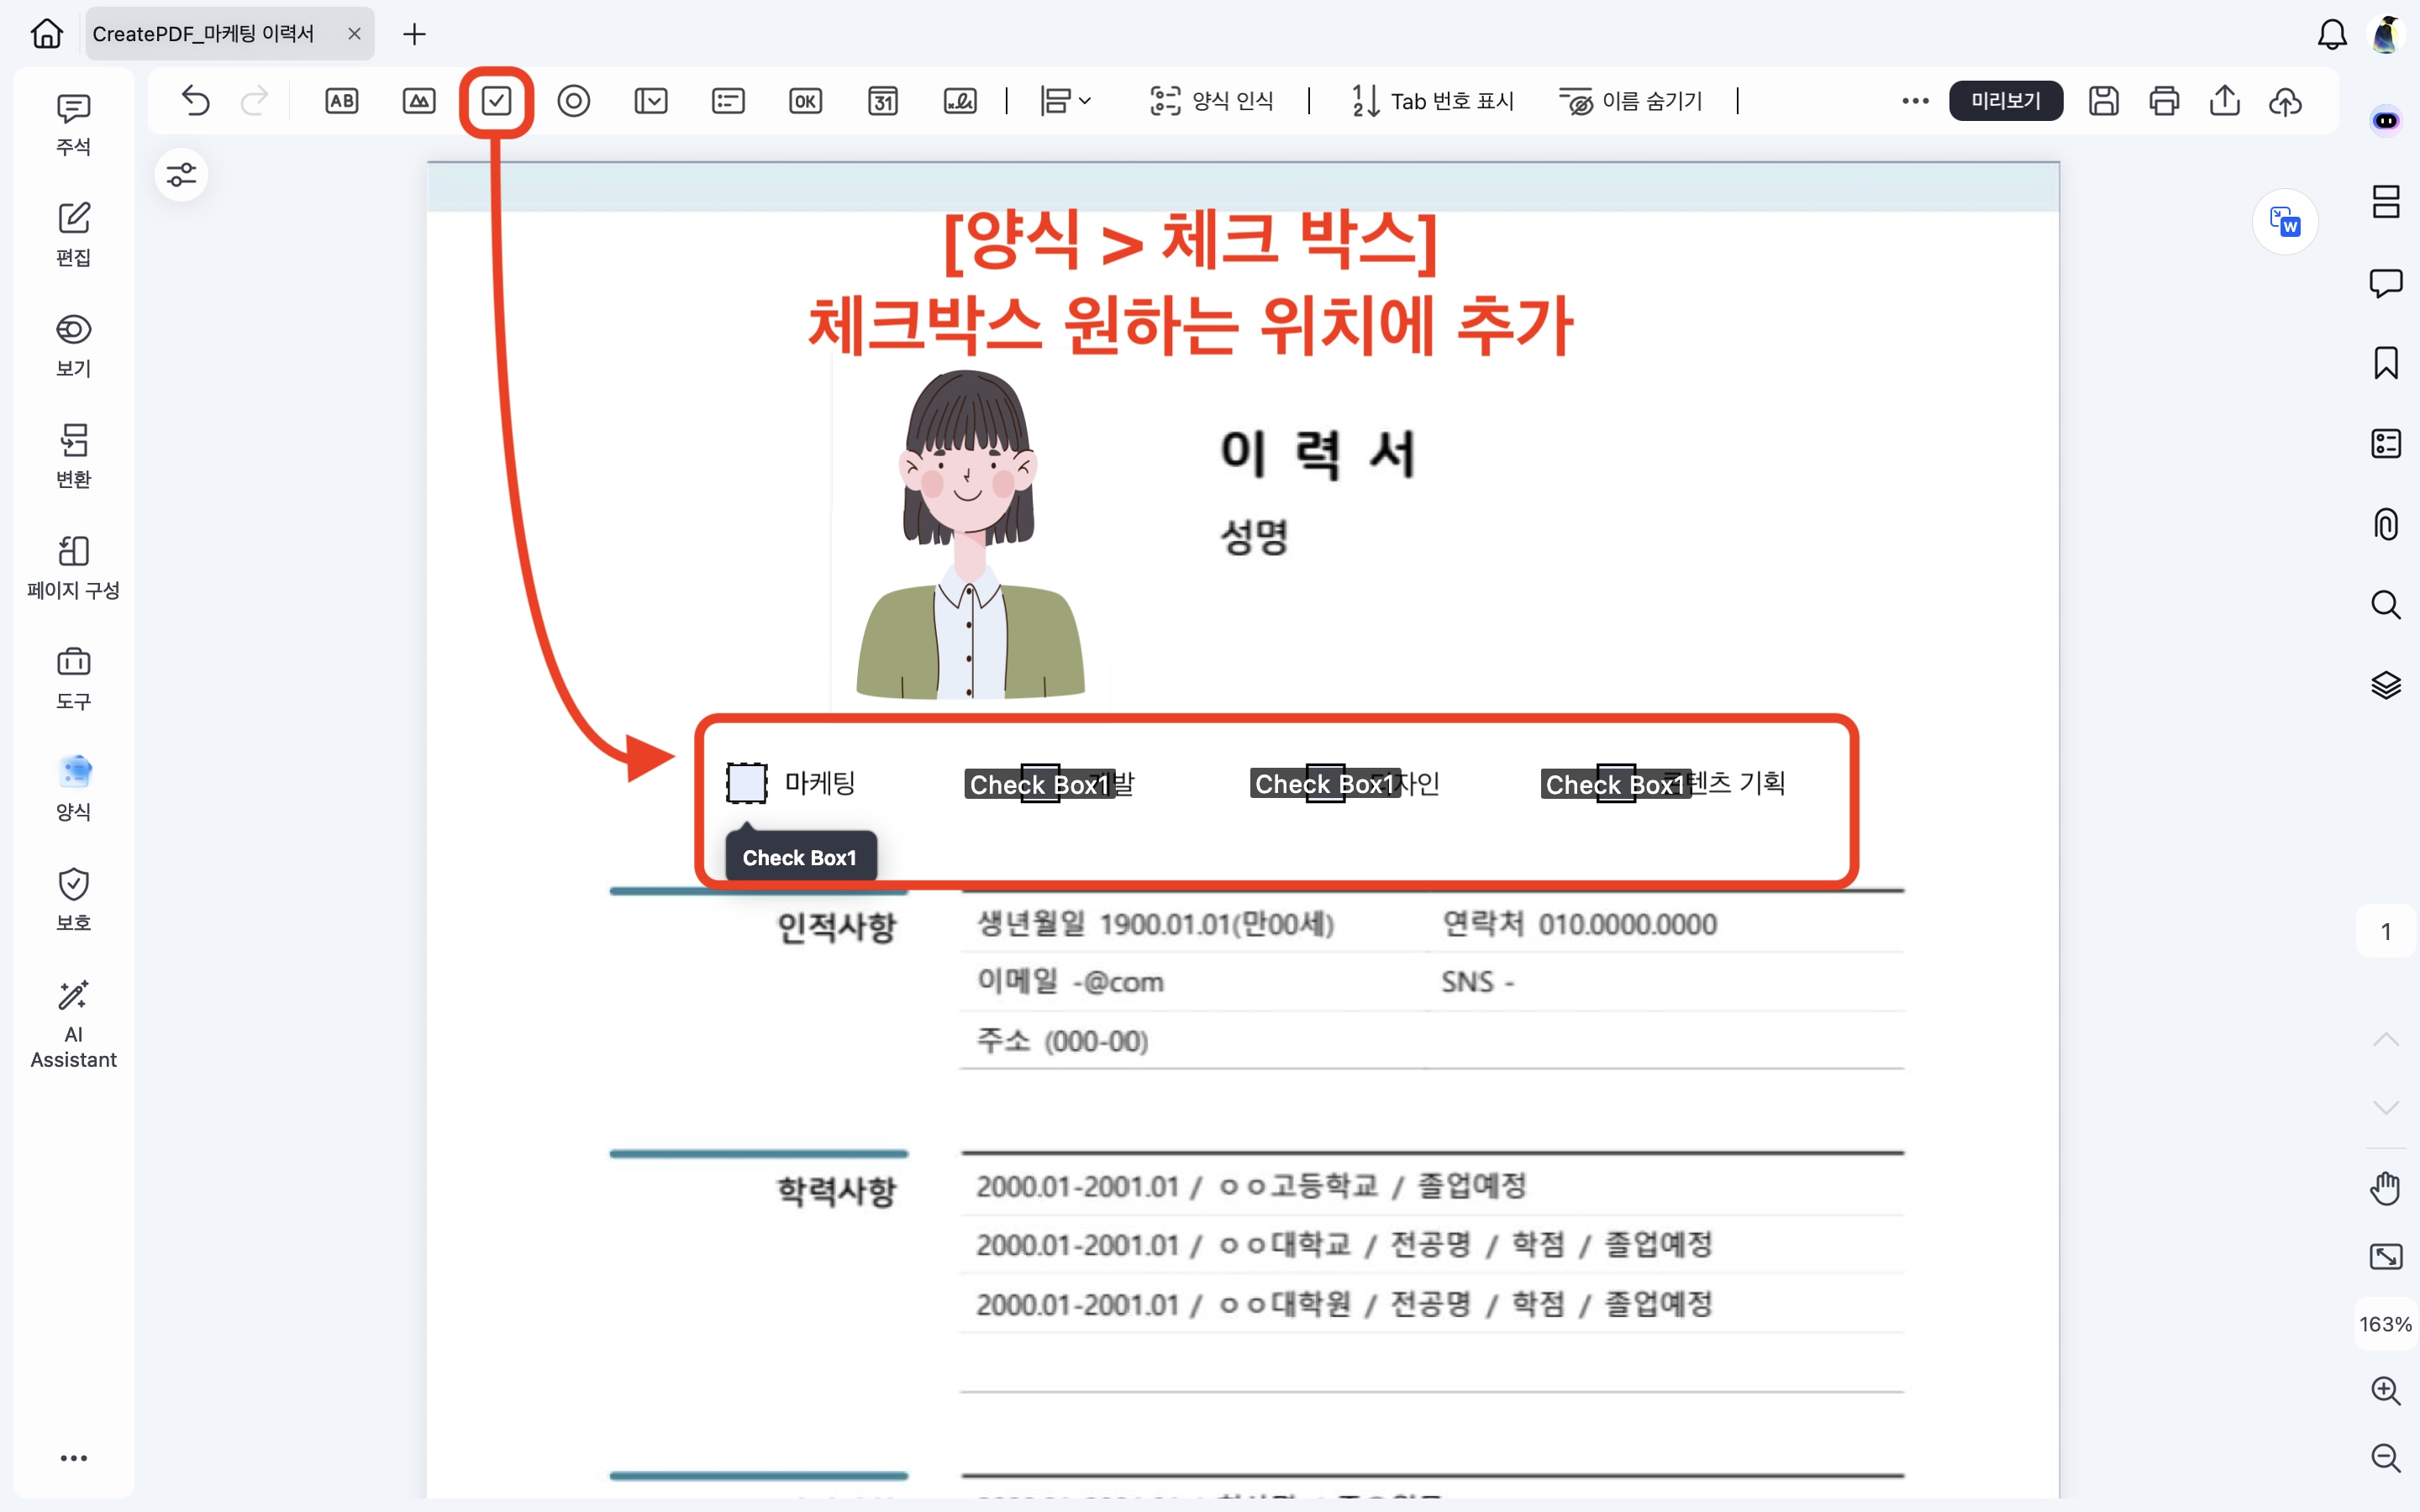Click the check box next to 마케팅
This screenshot has height=1512, width=2420.
[746, 783]
